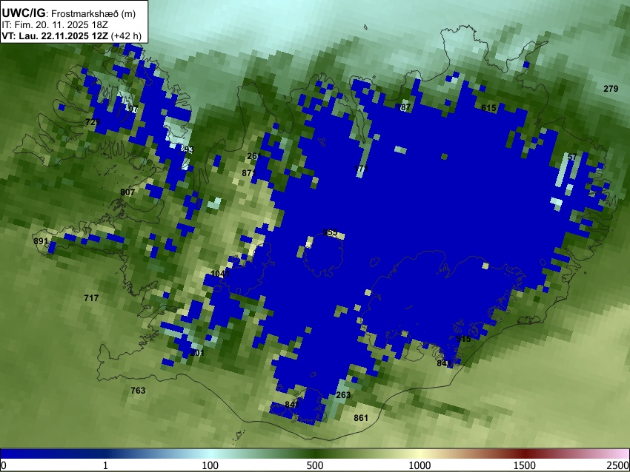Click the '807' map value
The image size is (630, 472).
127,192
